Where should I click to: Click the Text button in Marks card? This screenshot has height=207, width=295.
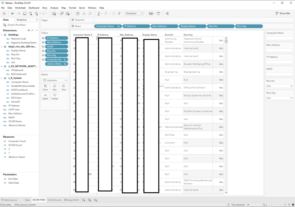(64, 87)
